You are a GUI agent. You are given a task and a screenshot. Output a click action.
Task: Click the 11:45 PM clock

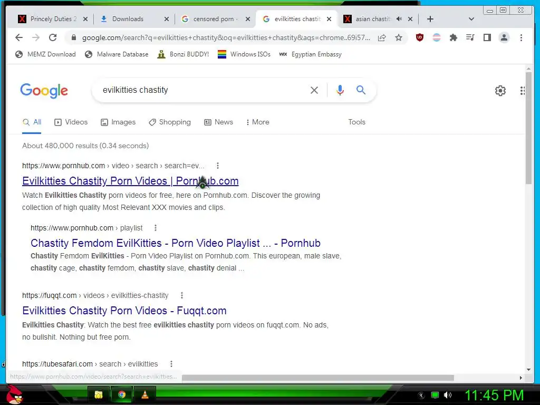pyautogui.click(x=494, y=395)
